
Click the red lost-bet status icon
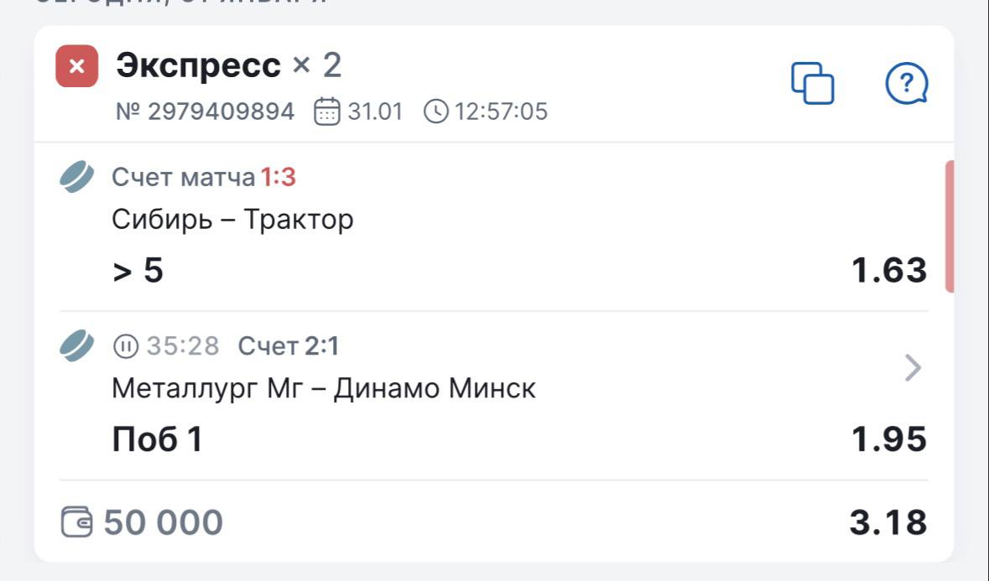tap(76, 66)
